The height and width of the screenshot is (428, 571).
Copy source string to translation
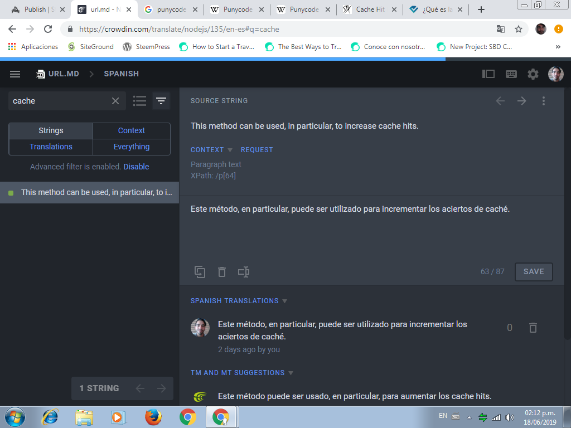pos(200,272)
